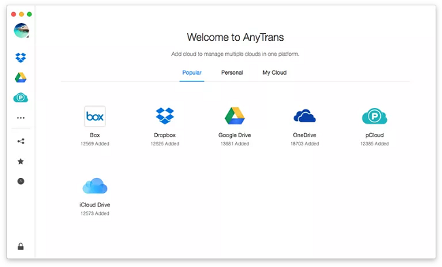The width and height of the screenshot is (442, 267).
Task: Open the profile avatar in sidebar
Action: pos(22,31)
